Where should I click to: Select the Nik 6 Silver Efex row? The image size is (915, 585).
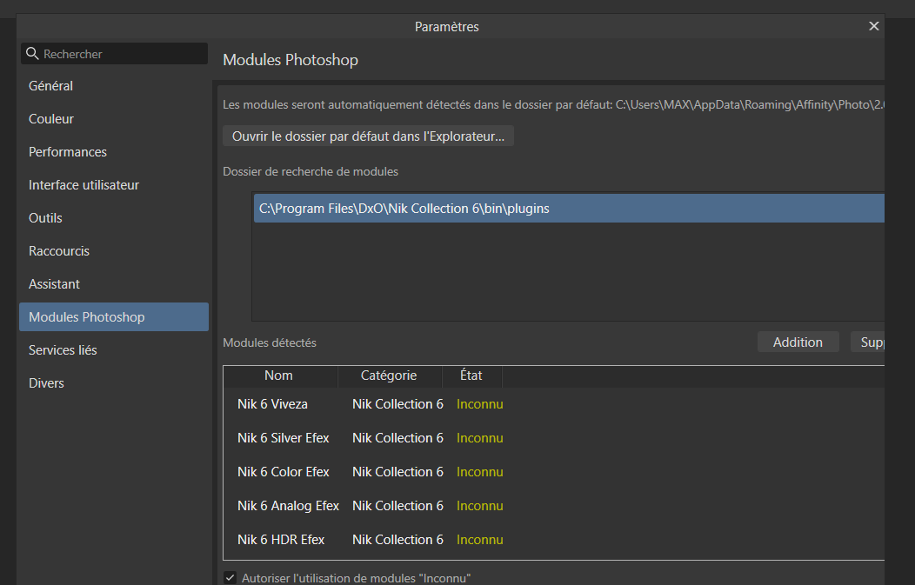(x=554, y=438)
